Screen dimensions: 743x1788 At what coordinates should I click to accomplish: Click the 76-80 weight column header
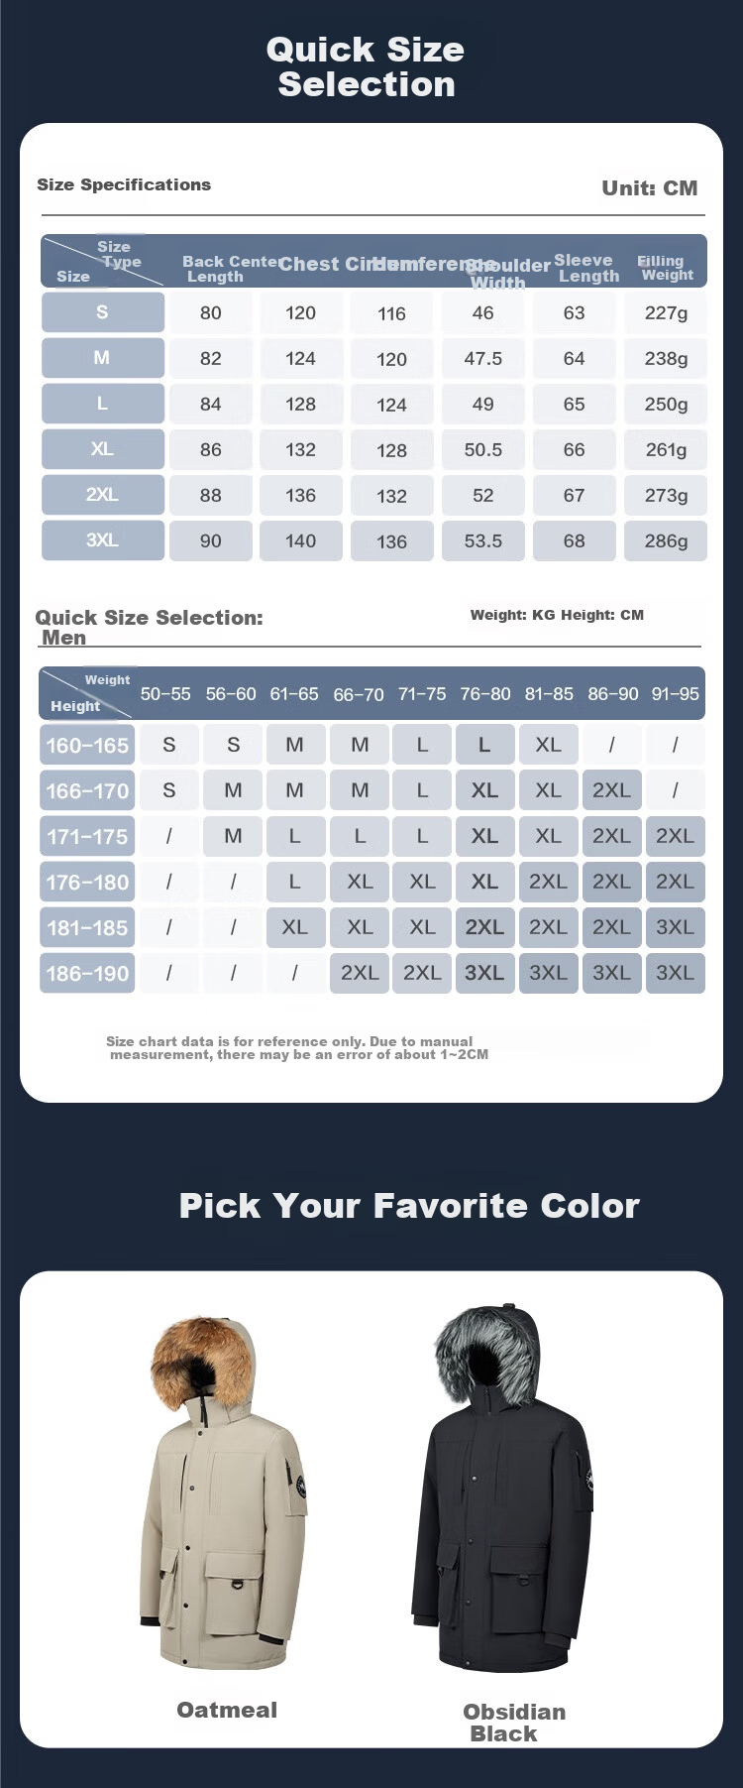tap(485, 694)
